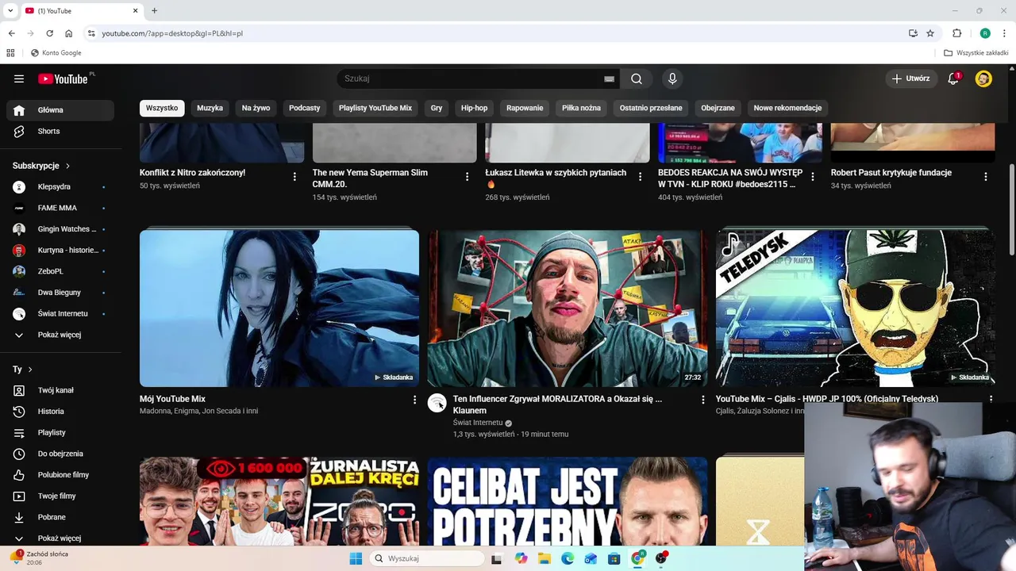Select the Piłka nożna filter chip
The height and width of the screenshot is (571, 1016).
click(x=581, y=108)
